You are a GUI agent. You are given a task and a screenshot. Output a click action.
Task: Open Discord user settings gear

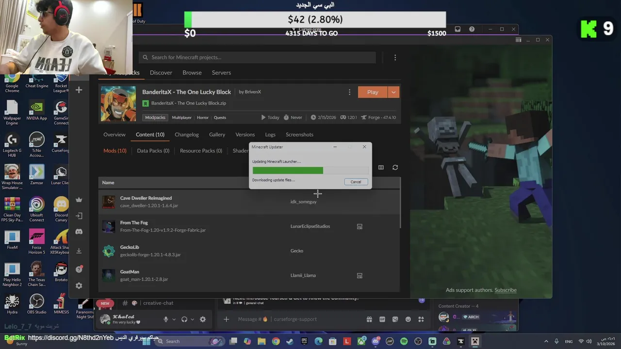(203, 319)
